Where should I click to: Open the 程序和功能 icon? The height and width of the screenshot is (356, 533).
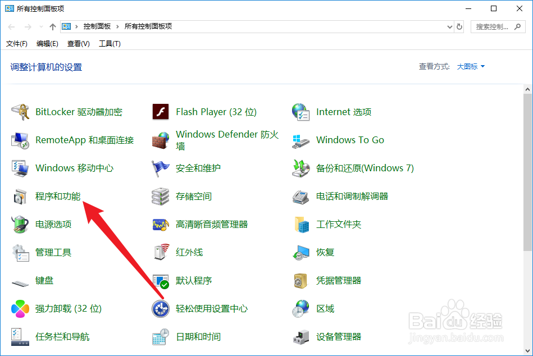click(20, 197)
